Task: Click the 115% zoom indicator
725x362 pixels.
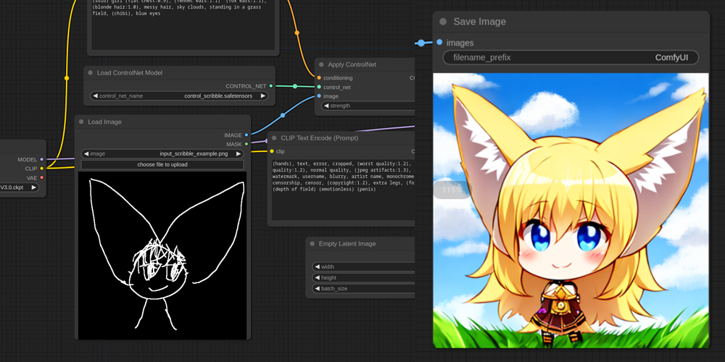Action: [x=452, y=190]
